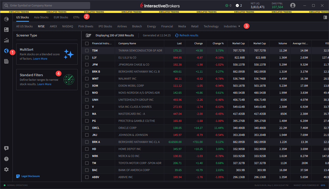This screenshot has width=329, height=189.
Task: Check the ABBV row checkbox
Action: point(87,177)
